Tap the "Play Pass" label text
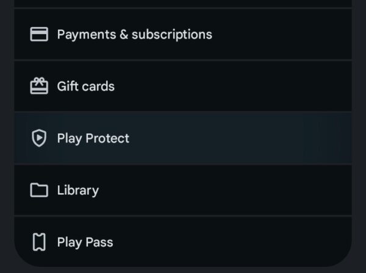The height and width of the screenshot is (273, 366). click(x=85, y=242)
